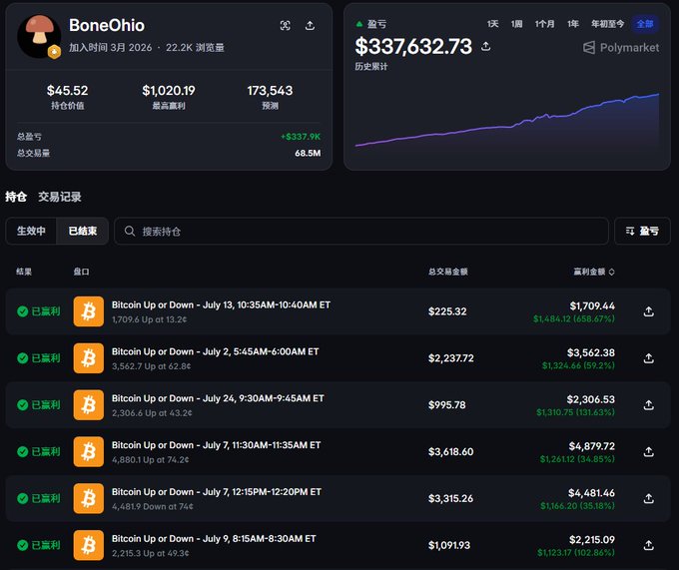Click the Bitcoin icon for July 13 market
Viewport: 679px width, 570px height.
click(88, 311)
